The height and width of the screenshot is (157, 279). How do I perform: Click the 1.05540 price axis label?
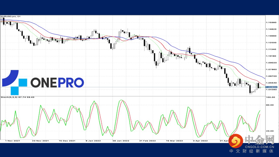[x=271, y=83]
